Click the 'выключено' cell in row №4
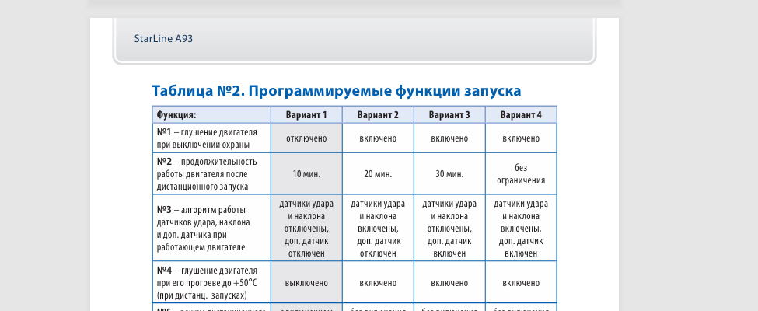This screenshot has height=311, width=758. (x=306, y=283)
